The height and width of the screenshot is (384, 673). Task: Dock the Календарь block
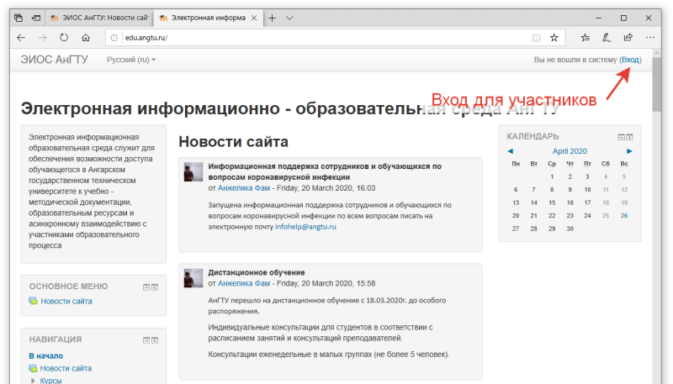(629, 137)
